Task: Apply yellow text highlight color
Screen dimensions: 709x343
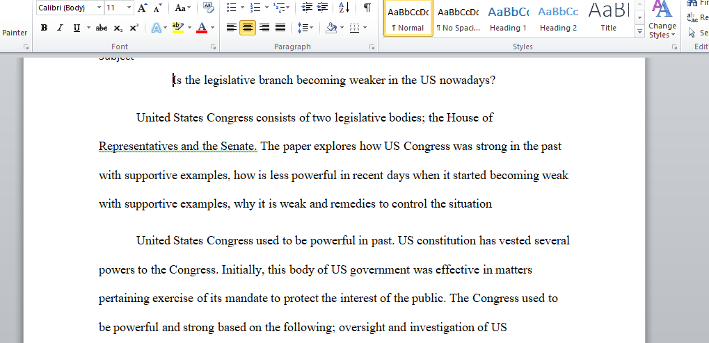Action: tap(178, 28)
